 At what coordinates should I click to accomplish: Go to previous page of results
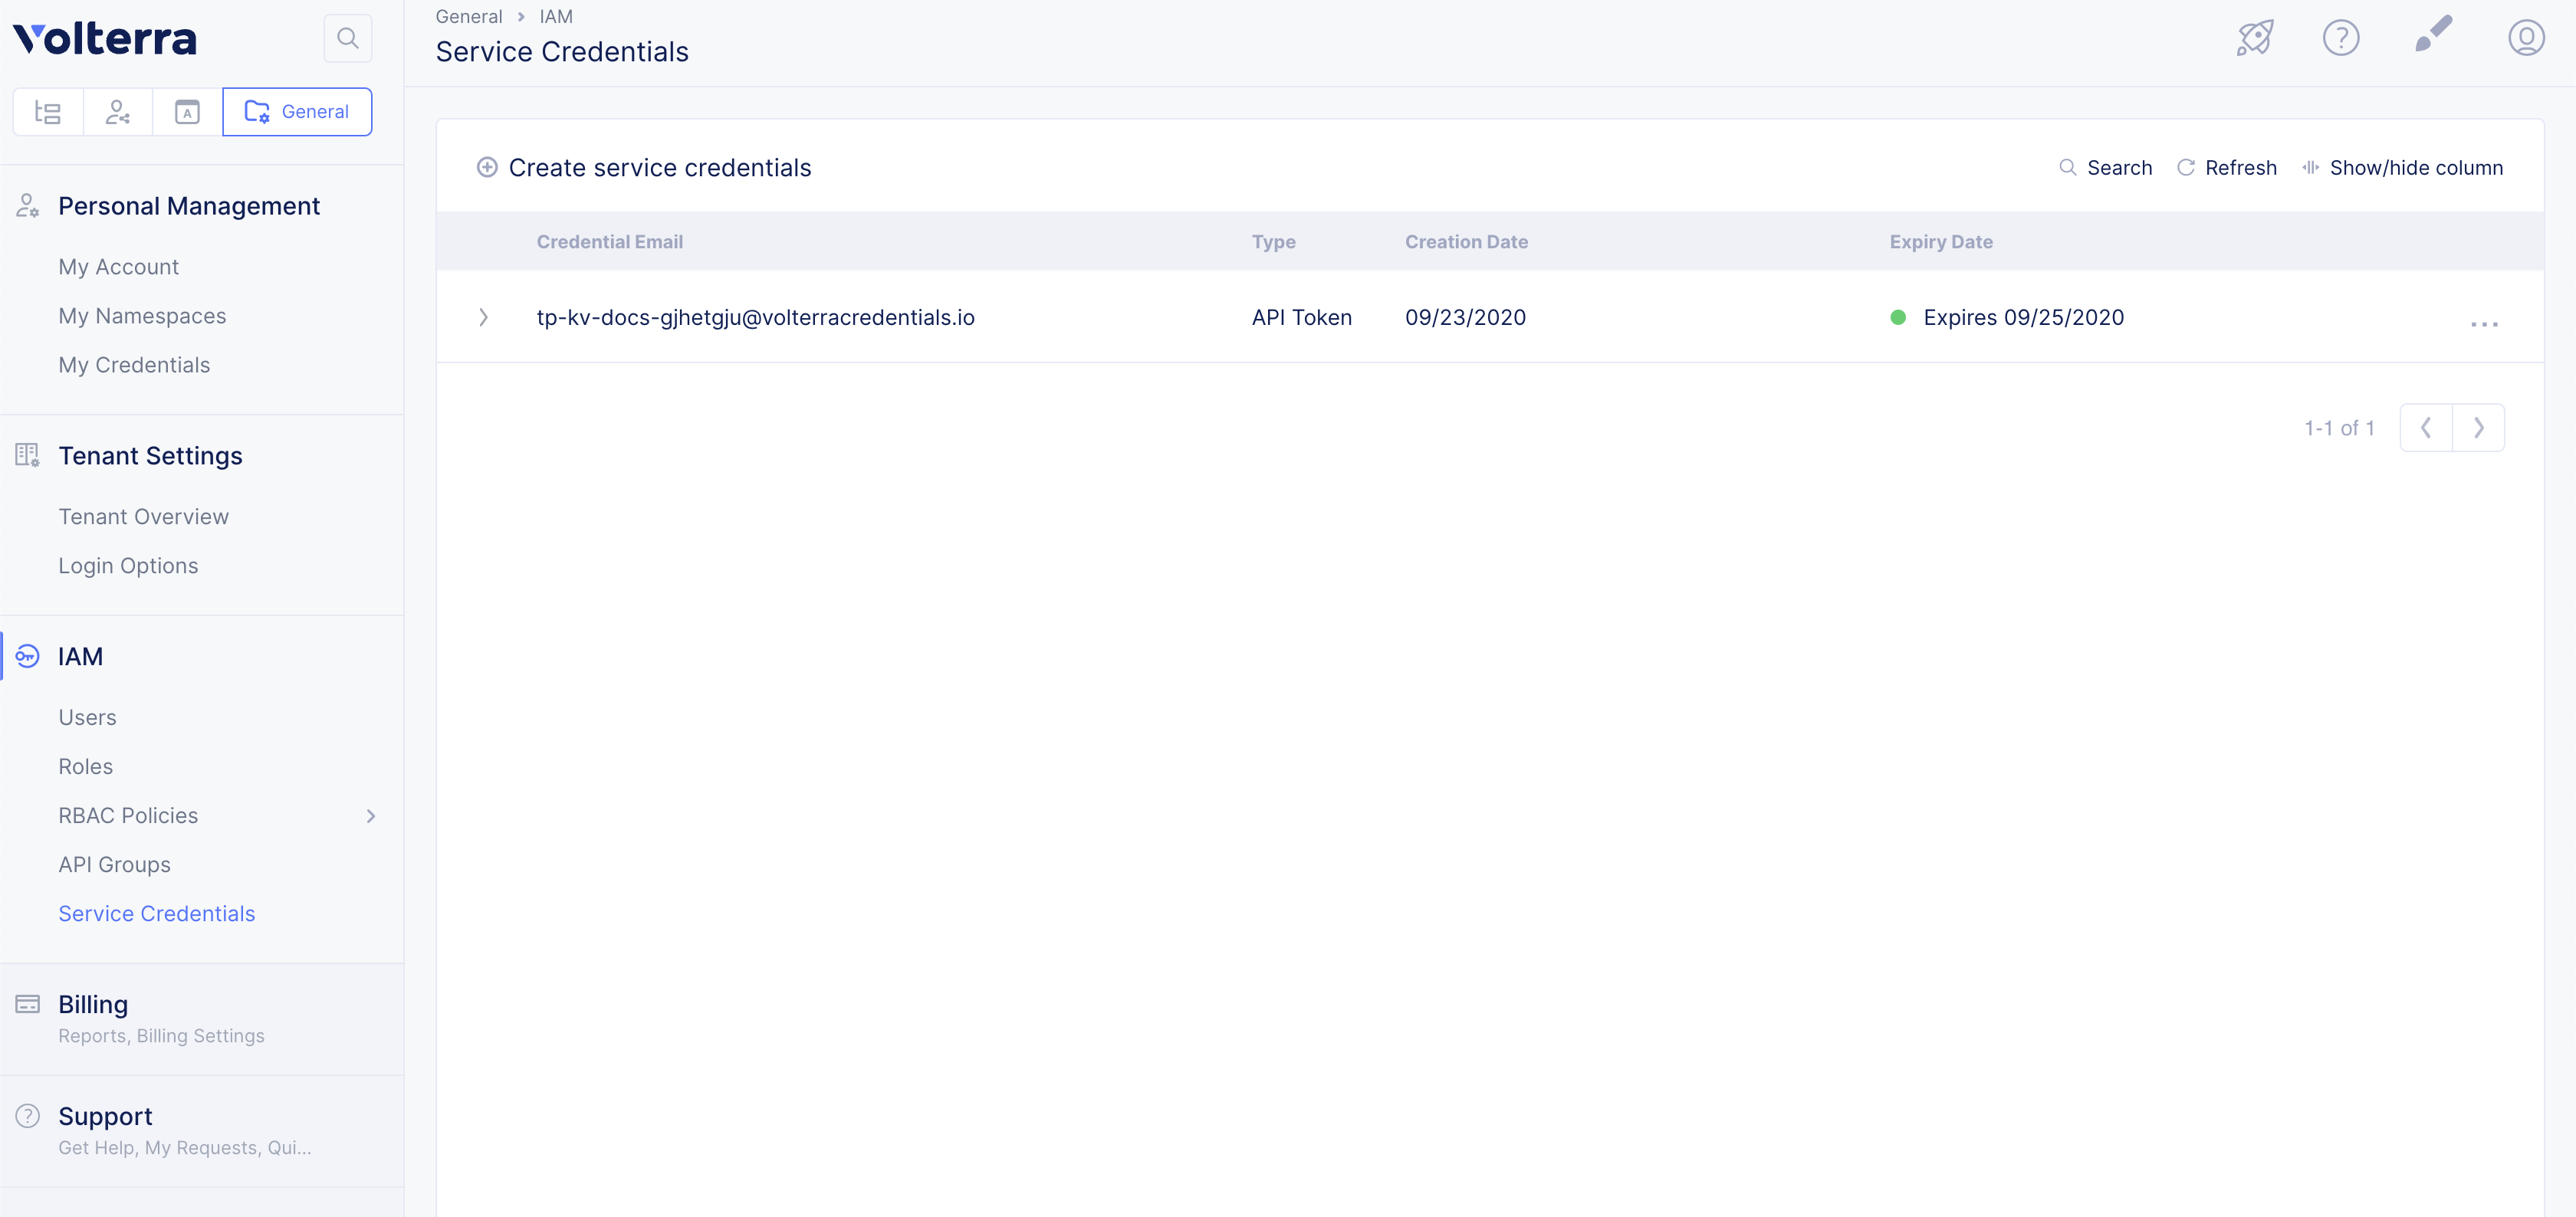tap(2426, 428)
